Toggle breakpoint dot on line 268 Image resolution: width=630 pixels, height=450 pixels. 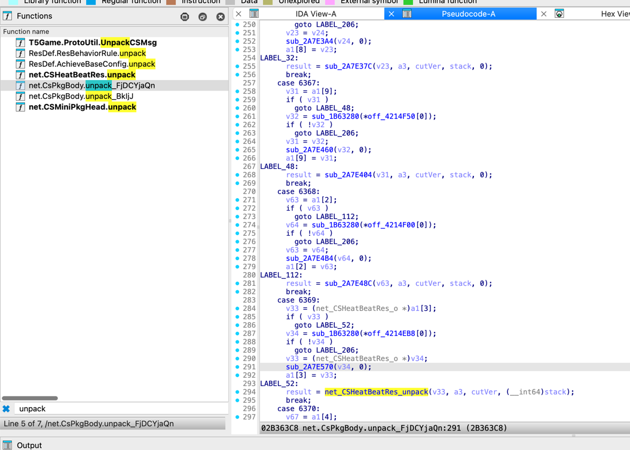[237, 175]
